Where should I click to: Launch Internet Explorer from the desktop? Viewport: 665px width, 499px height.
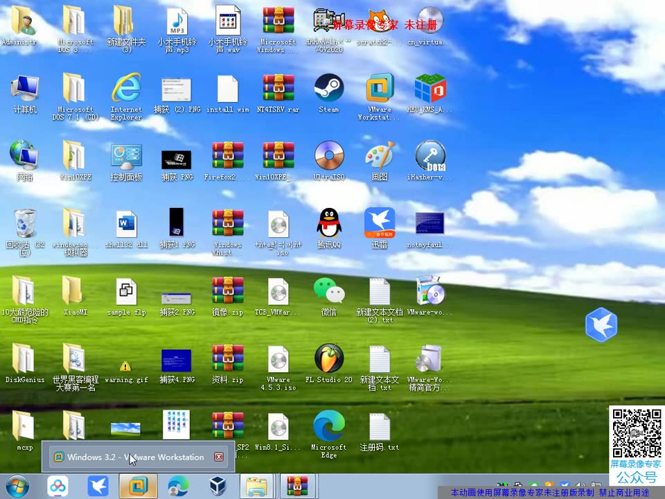(x=126, y=90)
